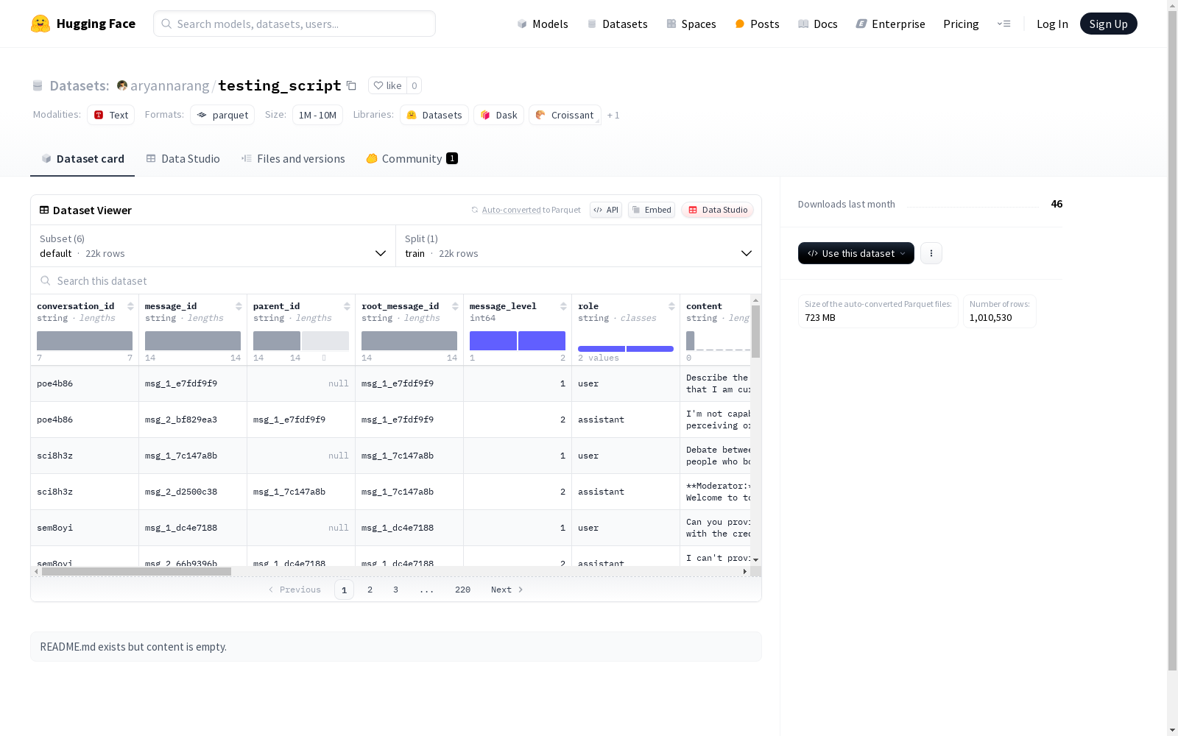Screen dimensions: 1178x736
Task: Click the Datasets library tag
Action: coord(434,115)
